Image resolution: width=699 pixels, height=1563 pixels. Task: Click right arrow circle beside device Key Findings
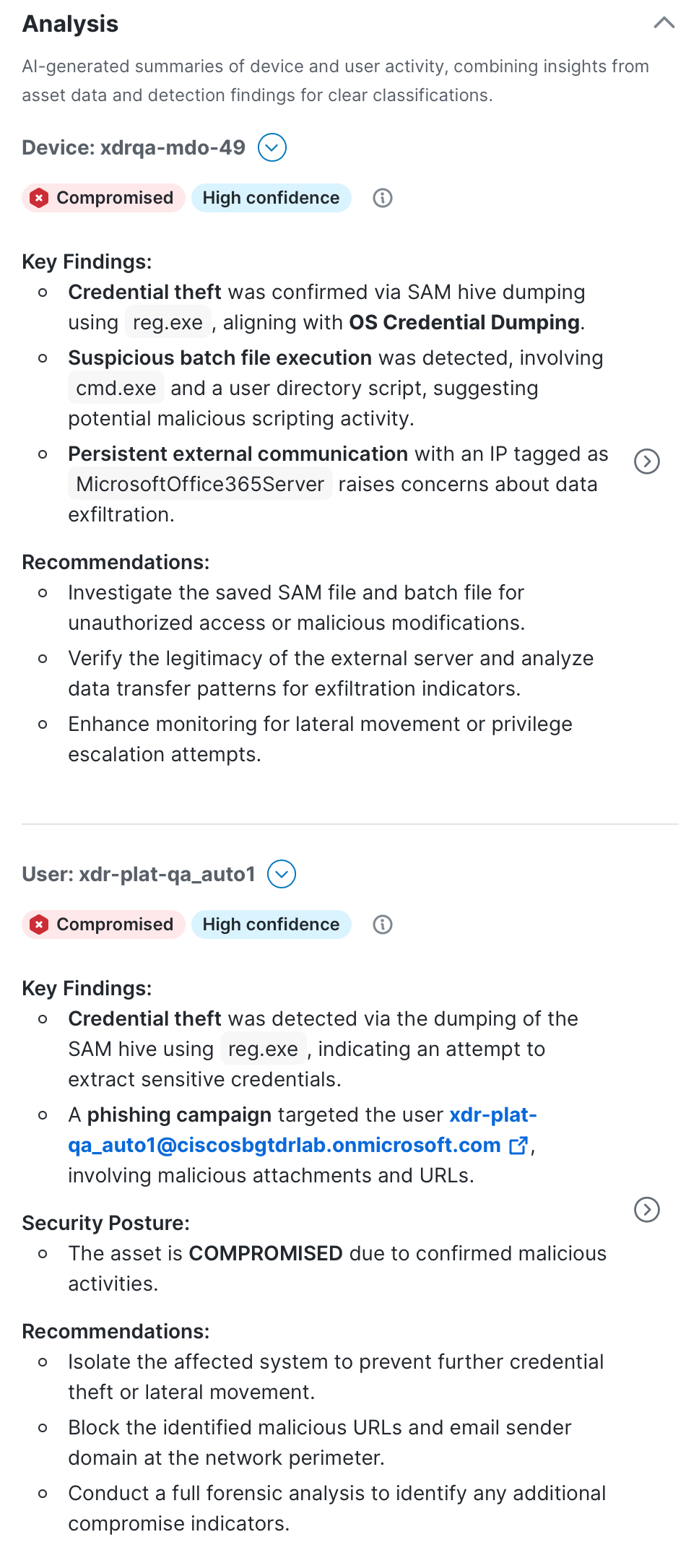646,462
